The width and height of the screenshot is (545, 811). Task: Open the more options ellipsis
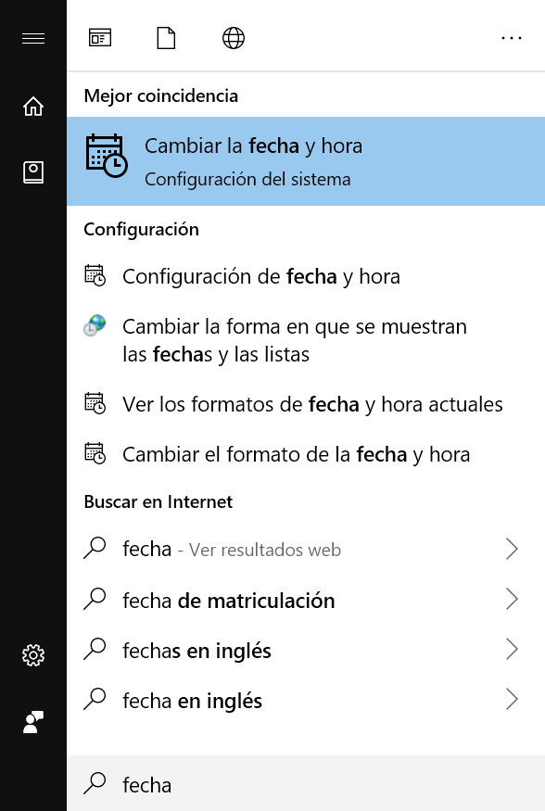tap(512, 38)
